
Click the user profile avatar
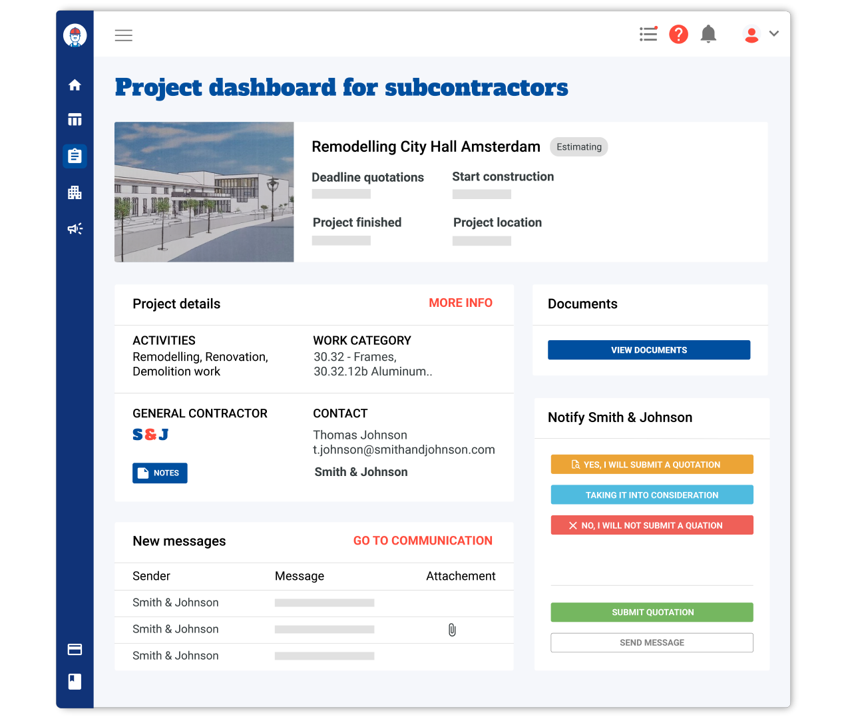(751, 34)
